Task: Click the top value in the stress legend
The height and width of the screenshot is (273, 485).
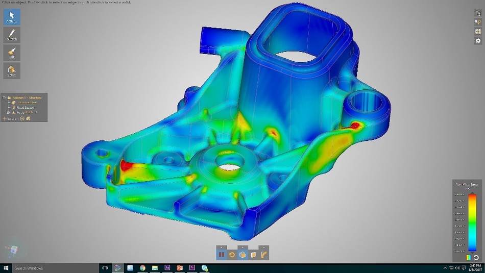Action: (x=460, y=194)
